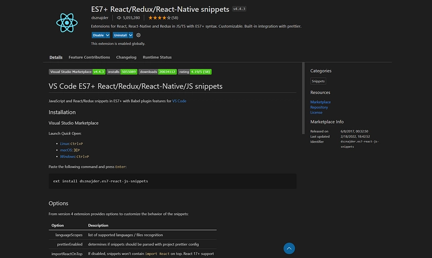Click 'This extension is enabled globally' text
The height and width of the screenshot is (258, 432).
(x=118, y=44)
